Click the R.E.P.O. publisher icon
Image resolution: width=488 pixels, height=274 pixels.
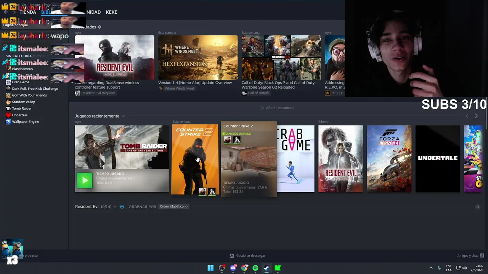click(327, 93)
